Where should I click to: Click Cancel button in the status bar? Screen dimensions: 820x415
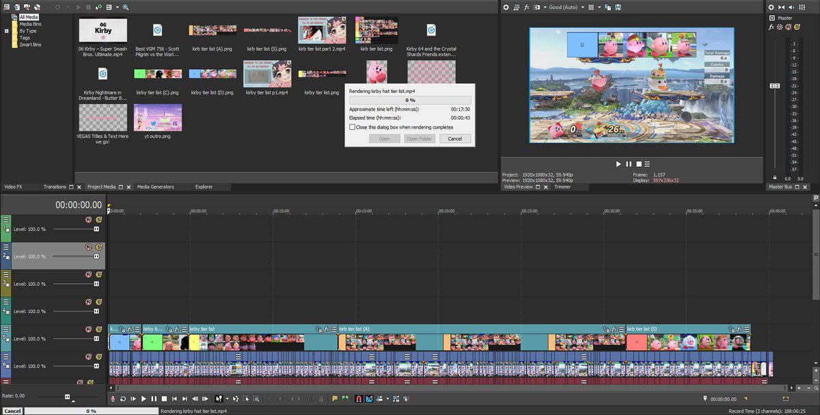tap(12, 411)
